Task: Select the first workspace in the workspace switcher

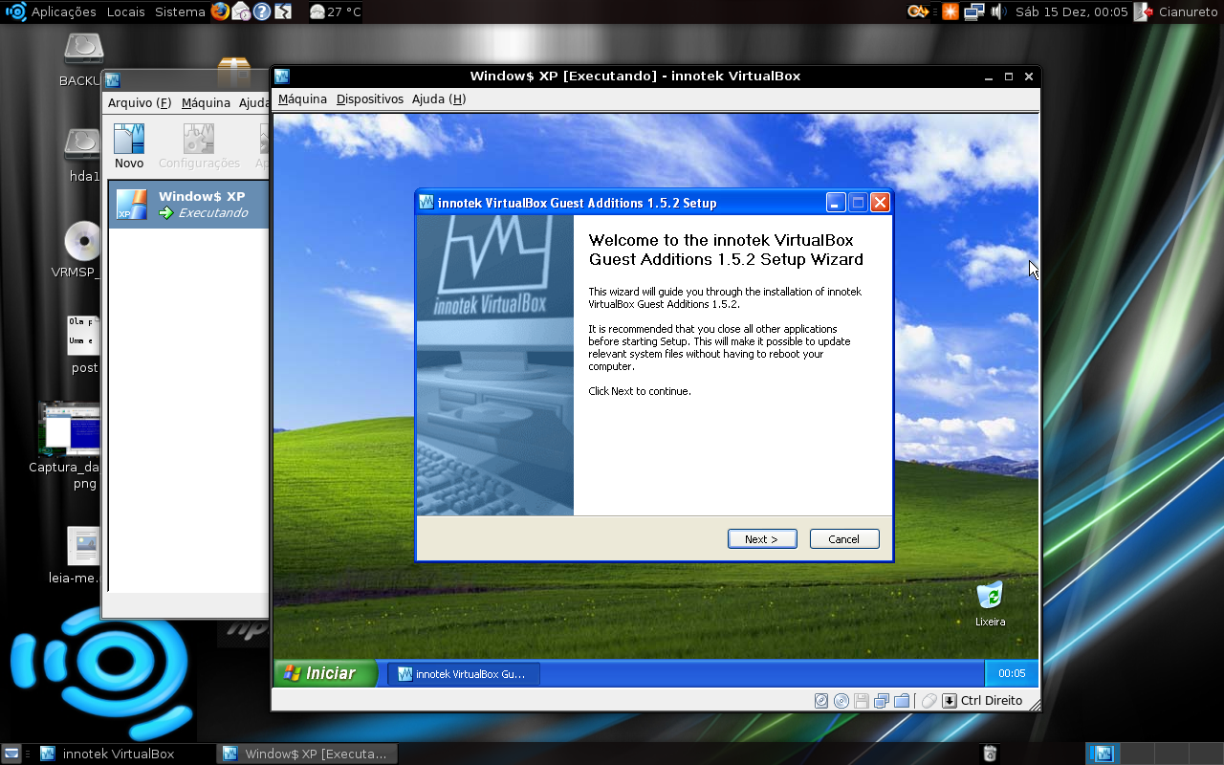Action: (x=1103, y=754)
